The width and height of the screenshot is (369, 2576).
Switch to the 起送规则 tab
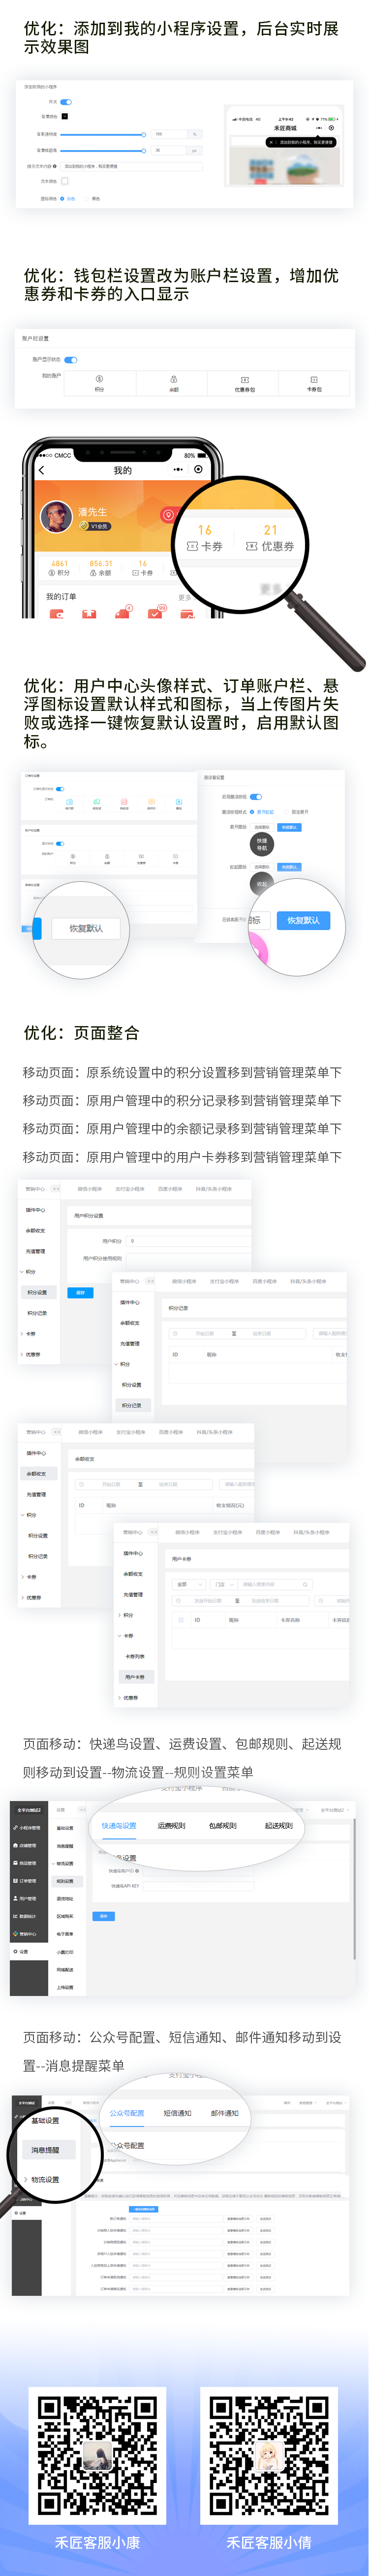coord(279,1825)
